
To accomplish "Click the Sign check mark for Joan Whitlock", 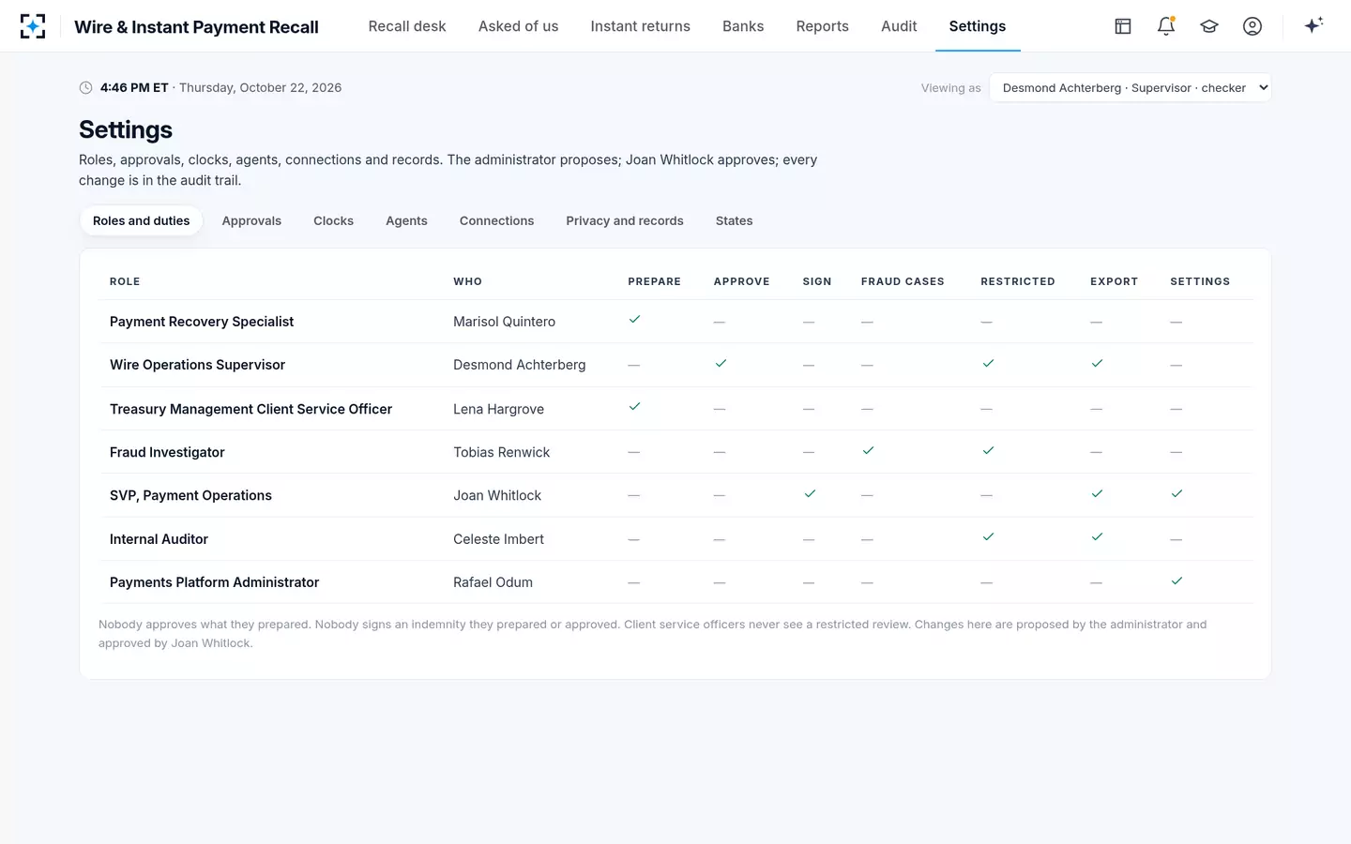I will pyautogui.click(x=810, y=494).
